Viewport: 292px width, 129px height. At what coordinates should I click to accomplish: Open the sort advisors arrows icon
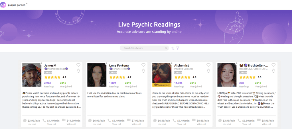(x=173, y=48)
